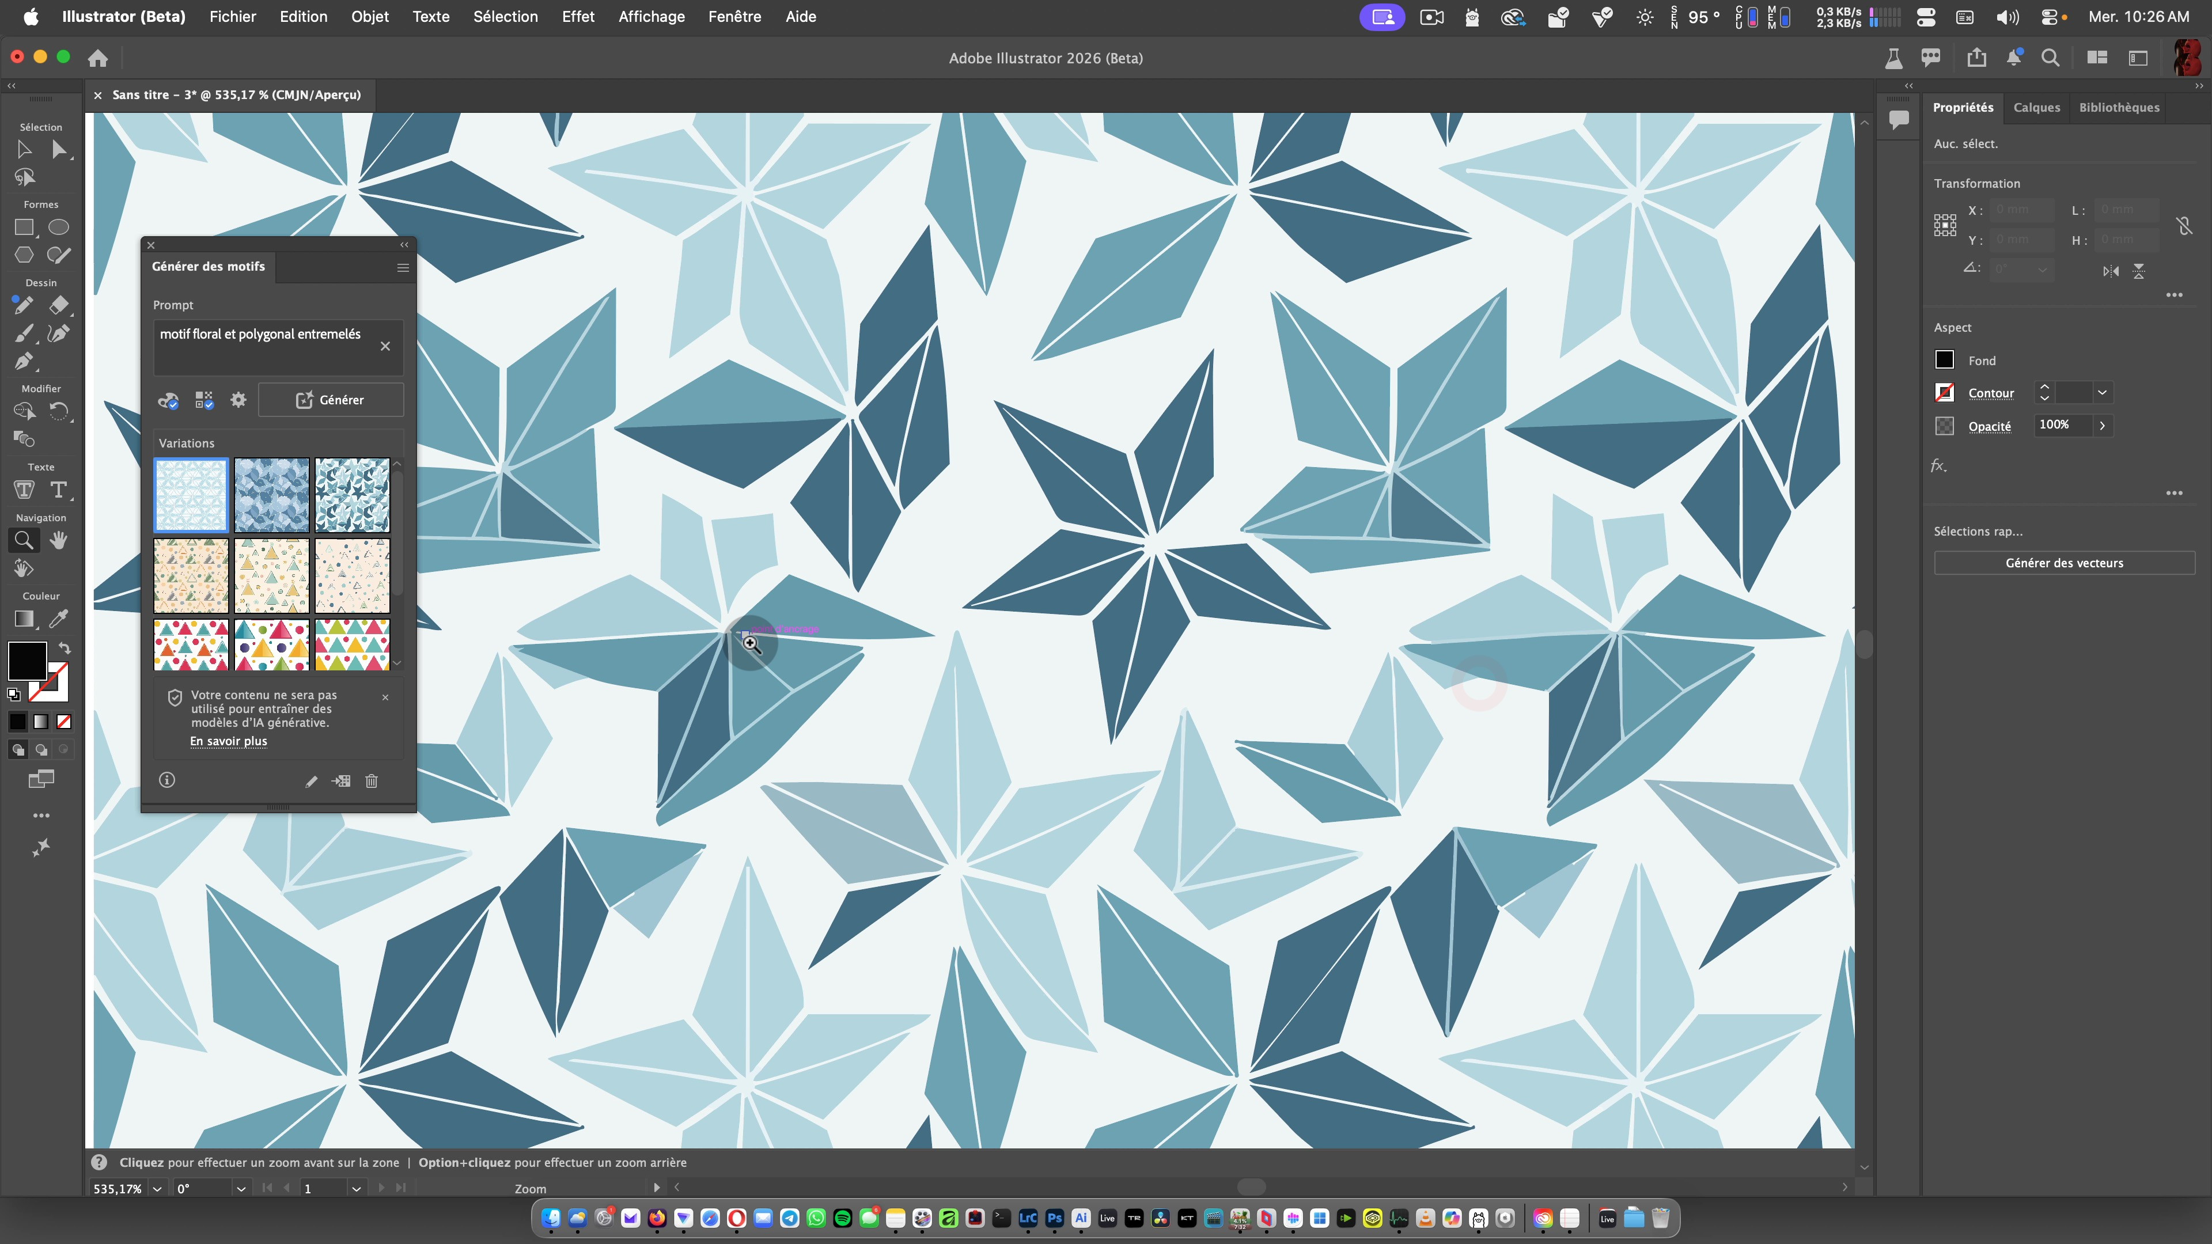Pick the Eraser tool
This screenshot has height=1244, width=2212.
click(58, 305)
